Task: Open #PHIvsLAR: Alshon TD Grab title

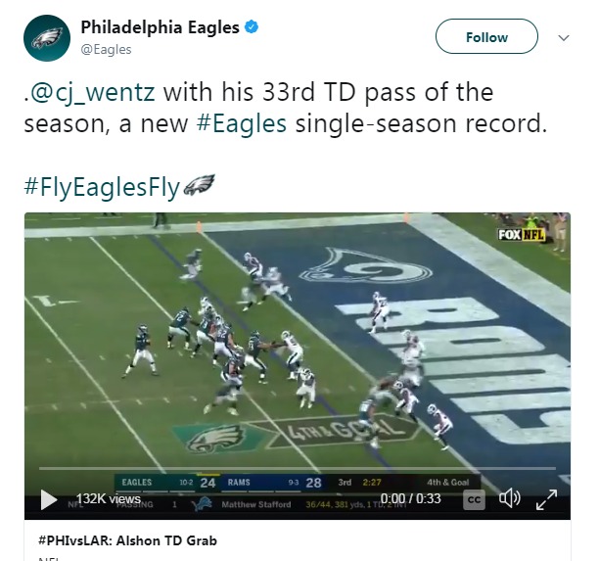Action: [x=127, y=540]
